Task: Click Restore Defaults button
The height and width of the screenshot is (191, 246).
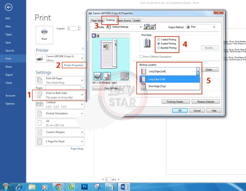Action: (x=206, y=102)
